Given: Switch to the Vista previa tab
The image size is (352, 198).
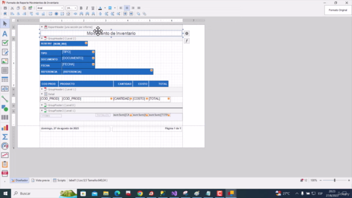Looking at the screenshot, I should (41, 180).
